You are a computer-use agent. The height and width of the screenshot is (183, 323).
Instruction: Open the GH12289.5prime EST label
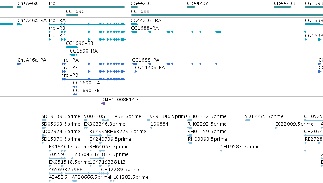(121, 170)
